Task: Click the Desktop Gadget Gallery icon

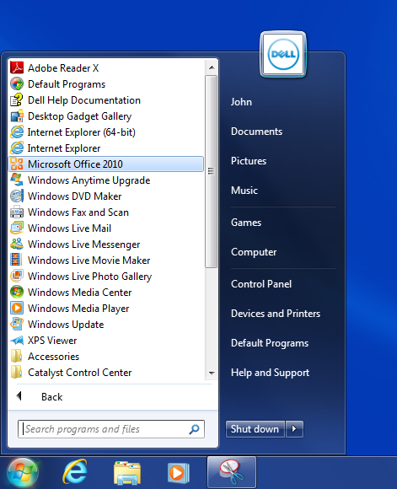Action: tap(17, 116)
